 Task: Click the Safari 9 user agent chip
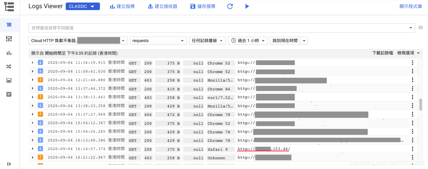pyautogui.click(x=221, y=149)
